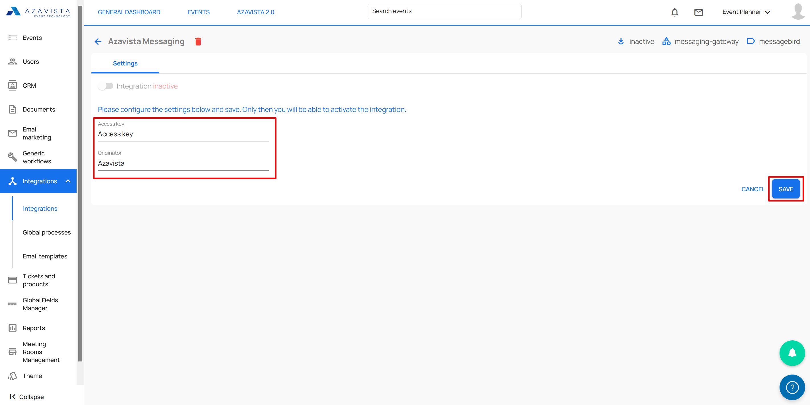Click the messagebird tag icon

tap(750, 41)
